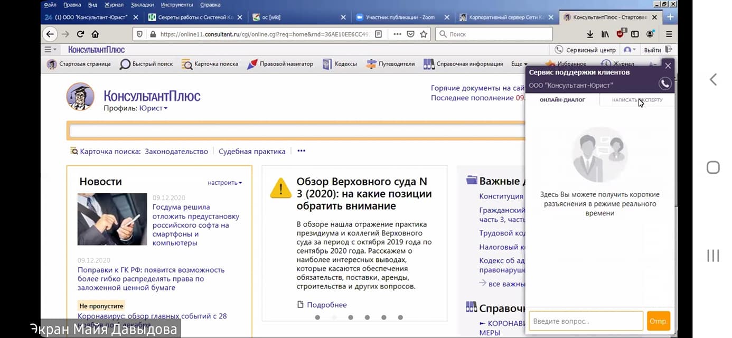Select the third carousel dot indicator

[351, 317]
